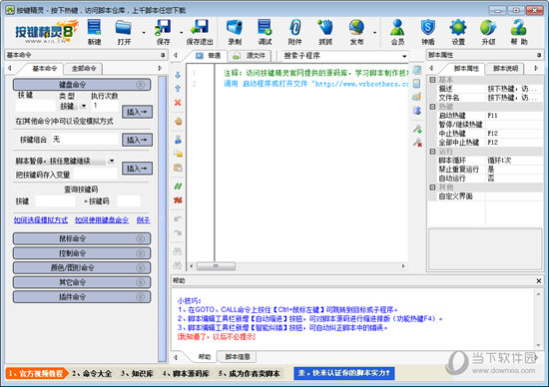
Task: Open the 如何选择模拟方式 link
Action: pos(41,220)
